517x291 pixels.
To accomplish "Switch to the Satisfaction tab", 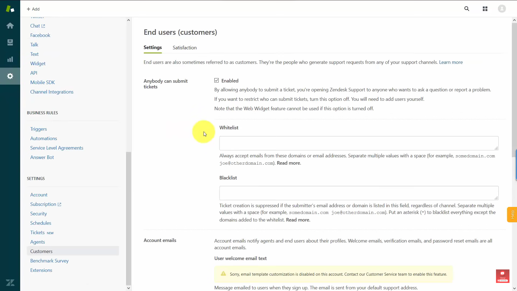I will tap(184, 48).
